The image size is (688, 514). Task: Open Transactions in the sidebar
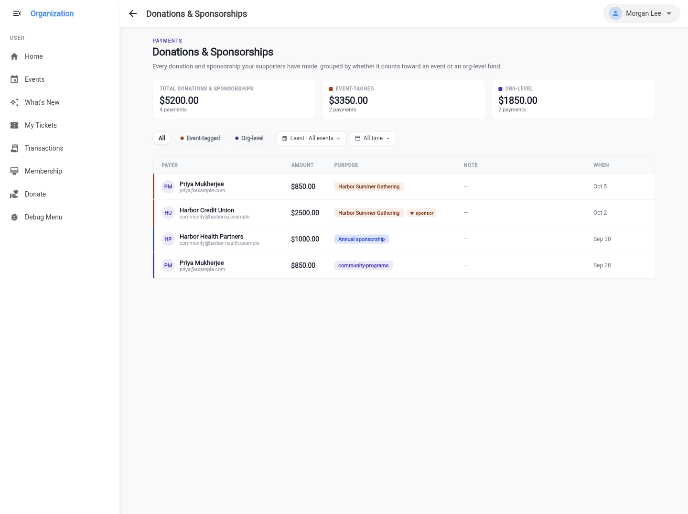click(60, 148)
